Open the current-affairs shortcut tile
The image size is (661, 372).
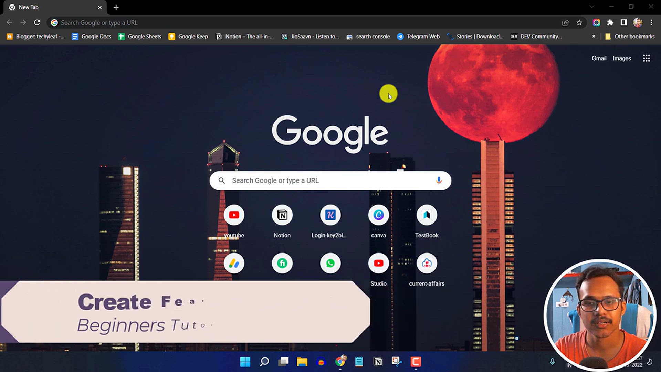(427, 263)
